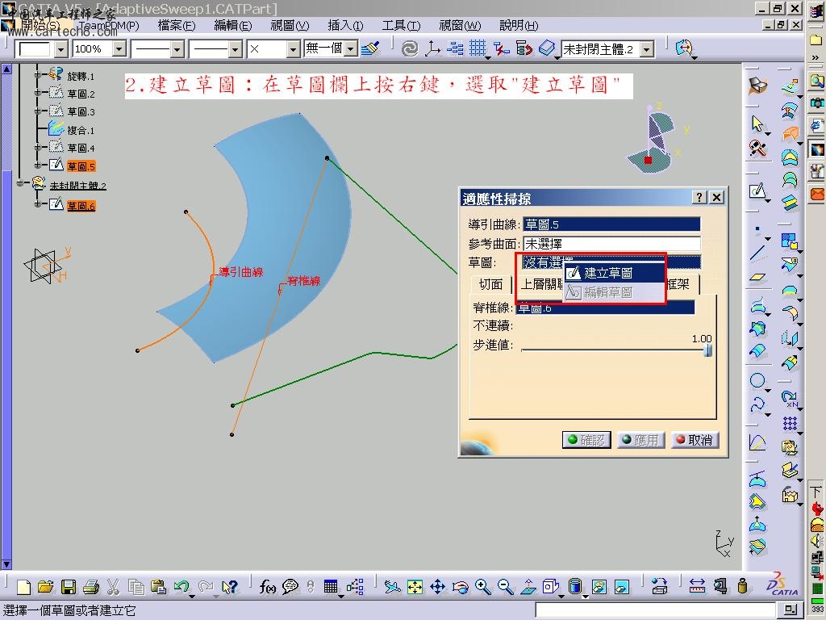Expand the 旋轉.1 tree node

[x=37, y=75]
